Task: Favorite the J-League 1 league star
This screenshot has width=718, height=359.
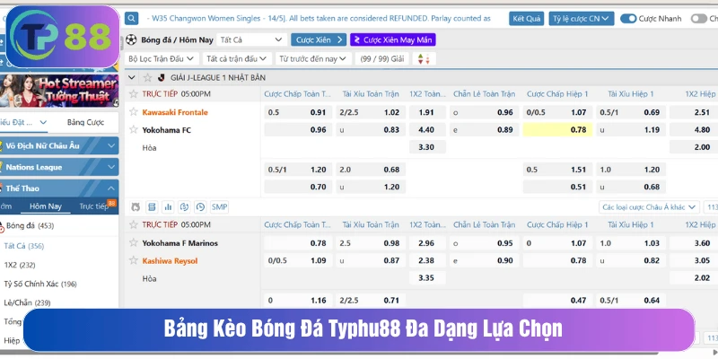Action: point(147,78)
